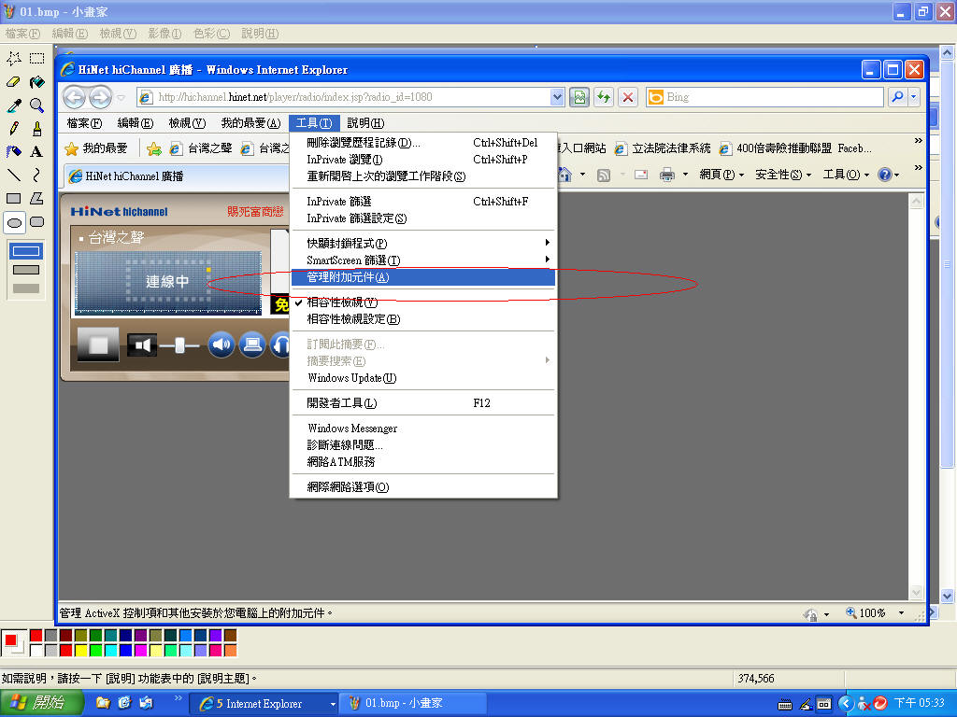This screenshot has height=717, width=957.
Task: Click the Print icon in IE command bar
Action: coord(667,175)
